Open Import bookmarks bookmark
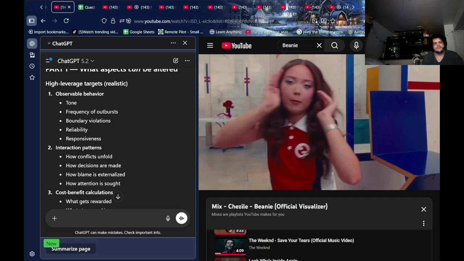The width and height of the screenshot is (464, 261). [48, 32]
